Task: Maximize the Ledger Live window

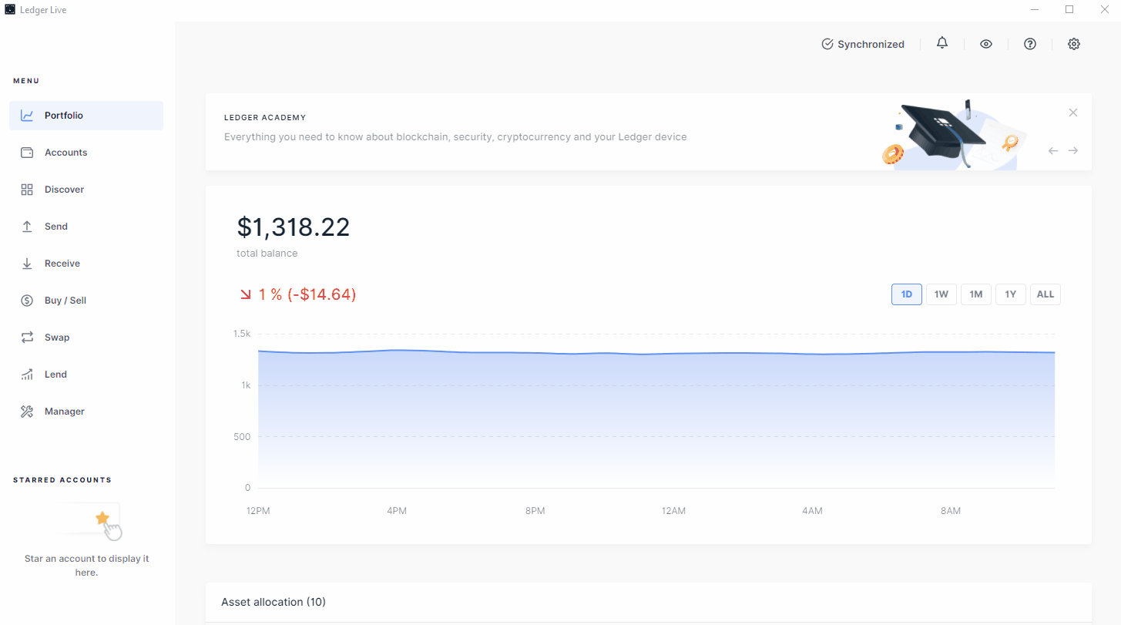Action: click(x=1069, y=9)
